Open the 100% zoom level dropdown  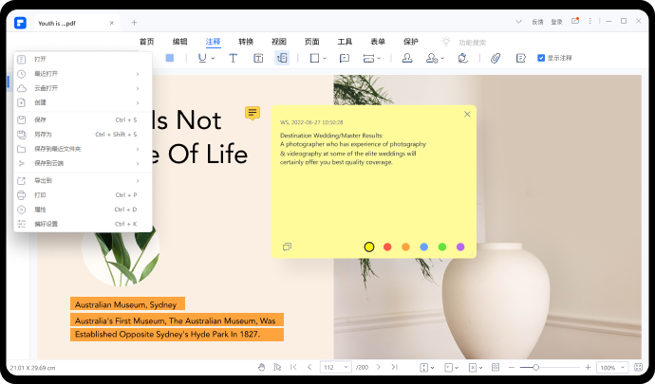coord(611,367)
